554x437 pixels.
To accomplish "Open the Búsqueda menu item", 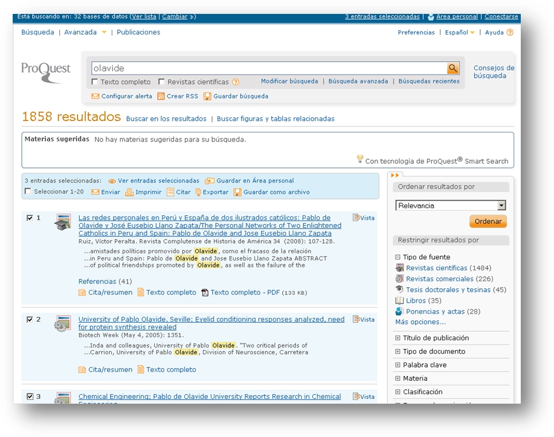I will pos(37,32).
